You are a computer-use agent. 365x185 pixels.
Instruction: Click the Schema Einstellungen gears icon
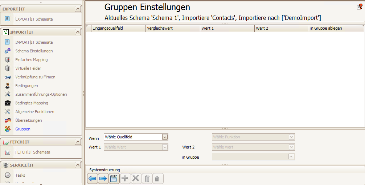(8, 51)
